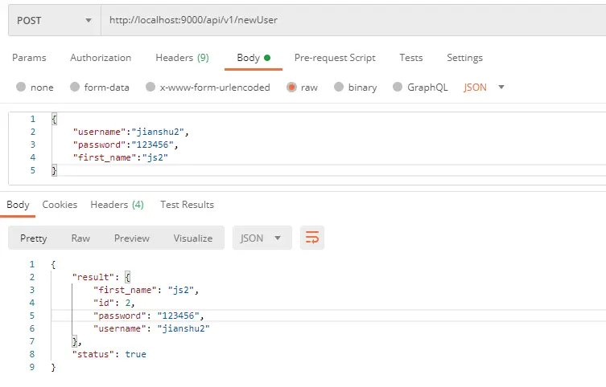Viewport: 606px width, 387px height.
Task: Switch response view to Preview
Action: (x=132, y=238)
